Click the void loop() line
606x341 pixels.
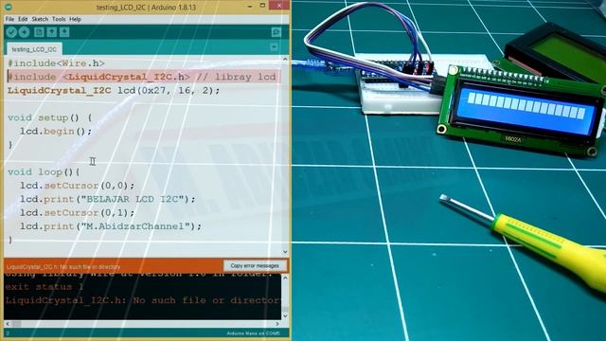[44, 171]
